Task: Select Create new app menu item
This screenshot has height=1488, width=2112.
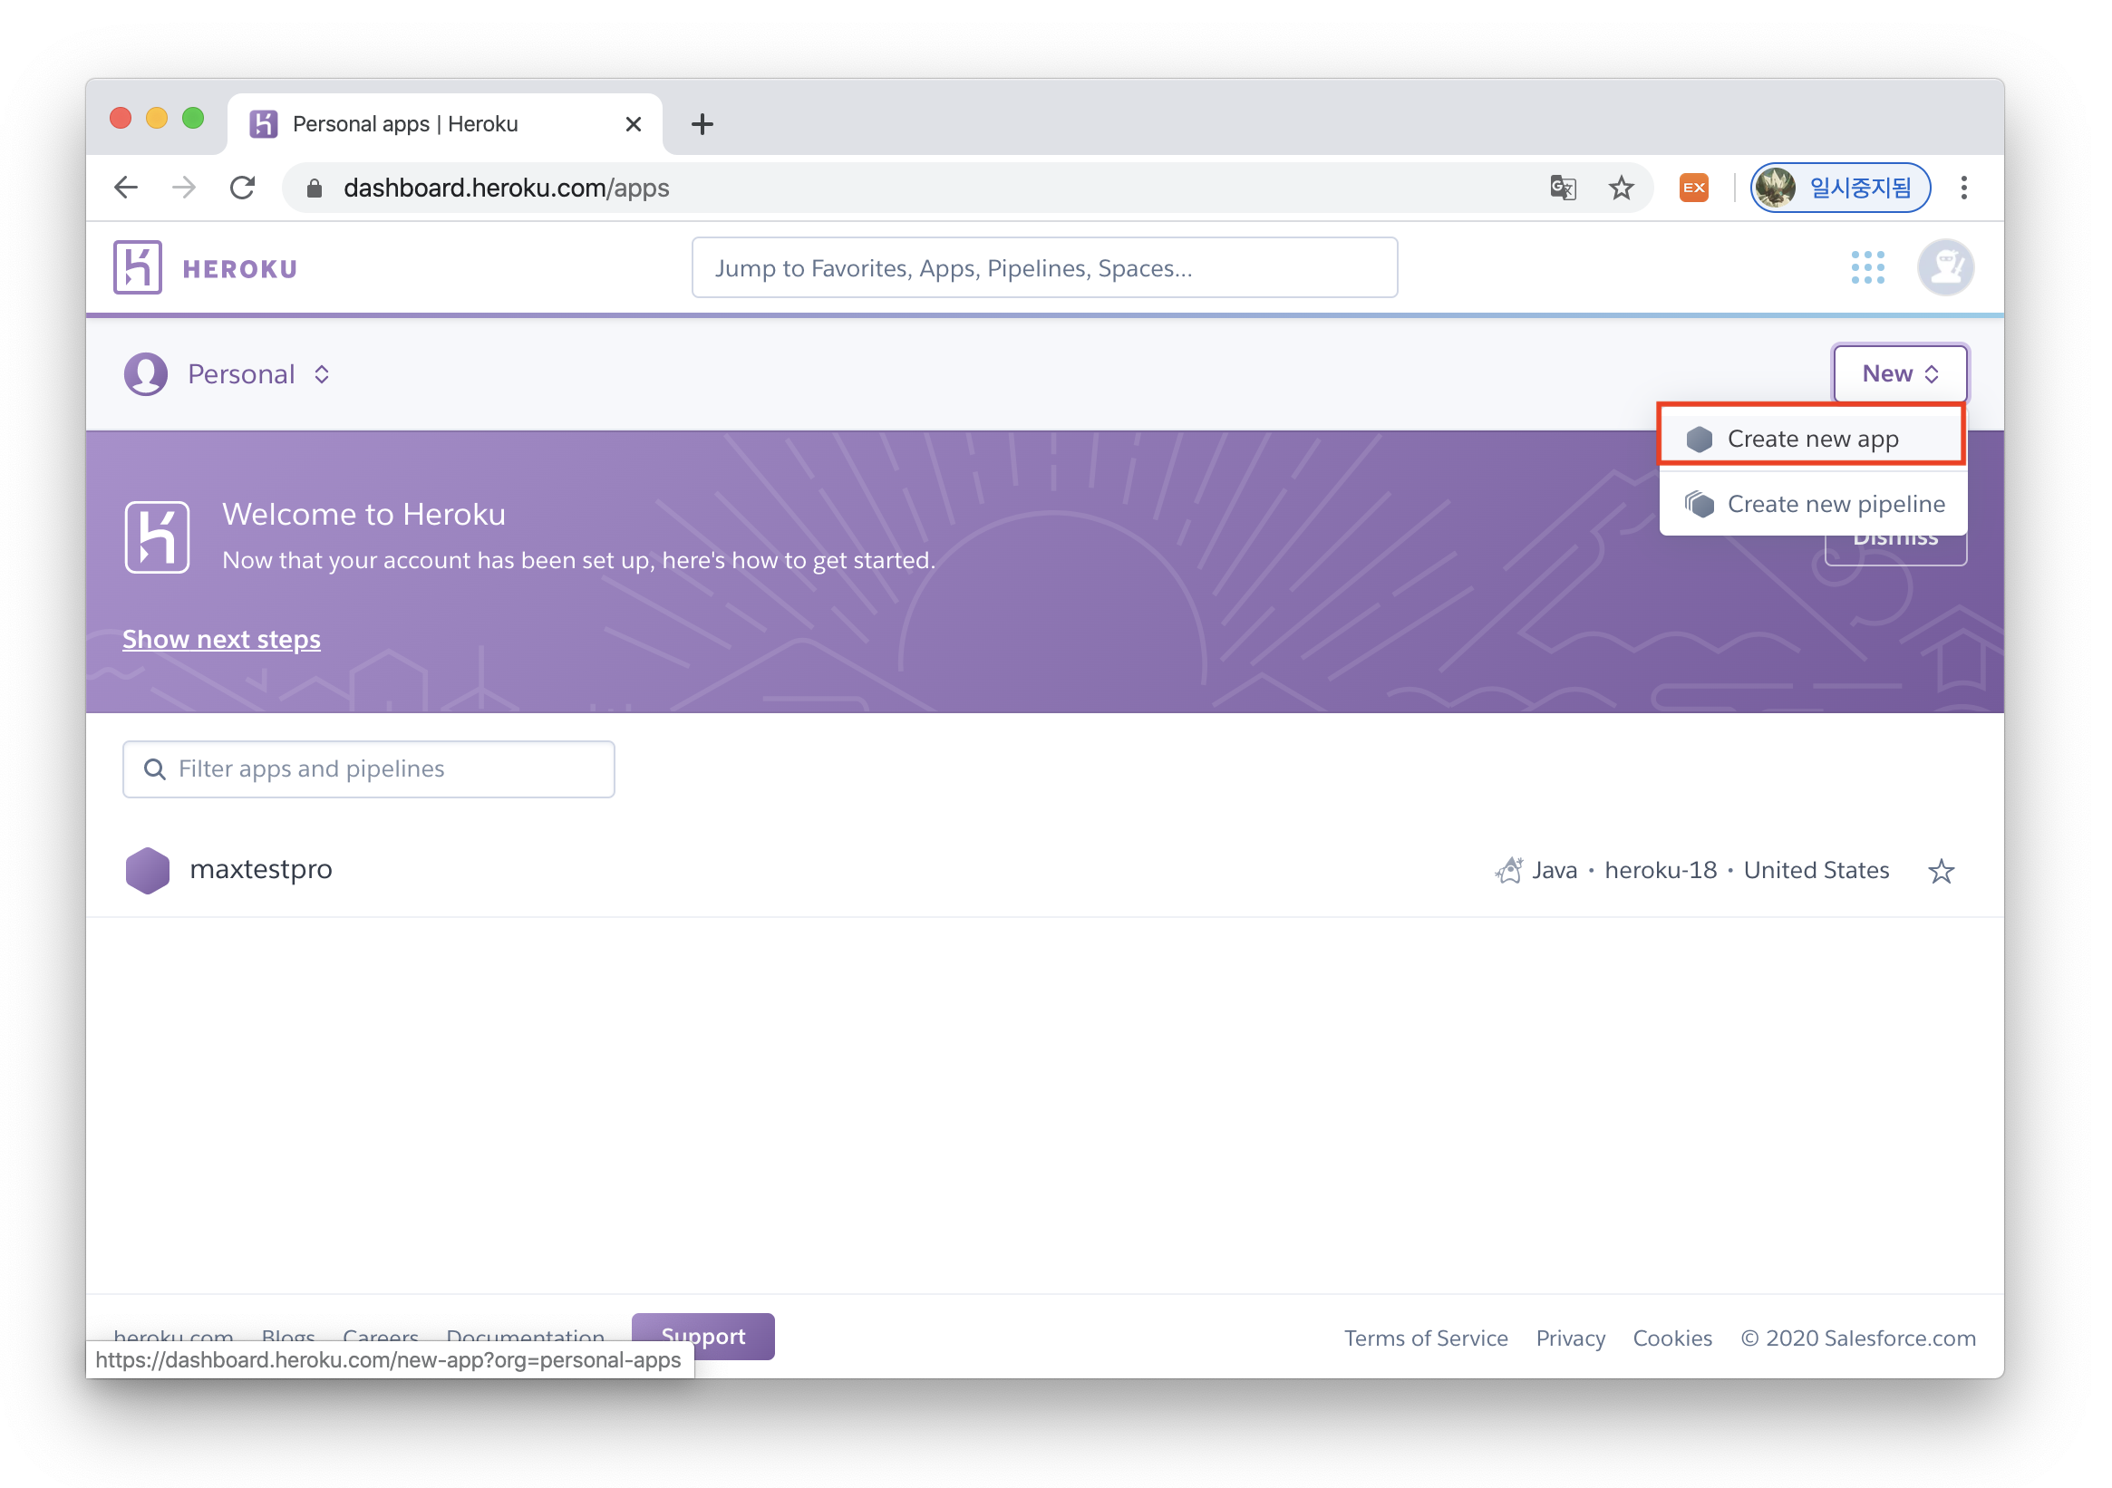Action: pyautogui.click(x=1811, y=439)
